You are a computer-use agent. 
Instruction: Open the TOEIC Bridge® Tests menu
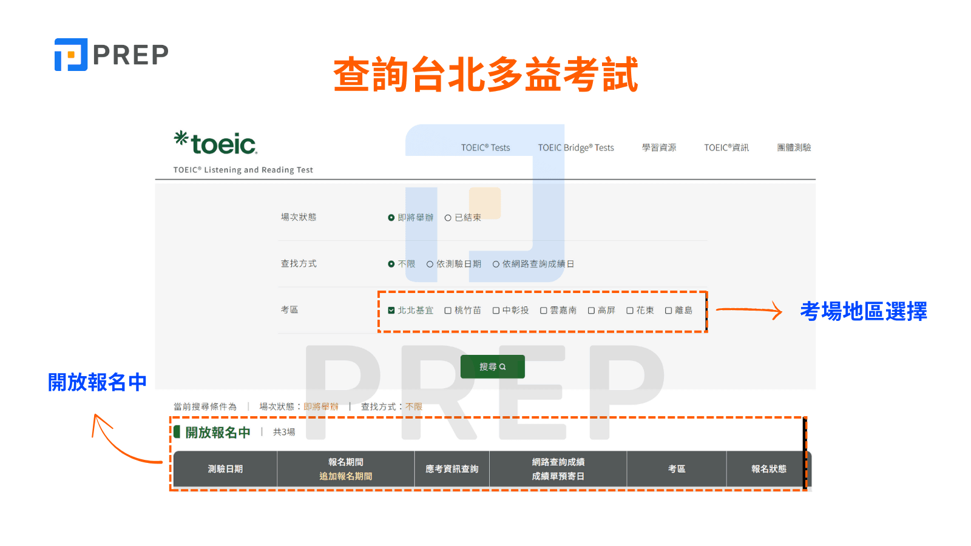click(x=576, y=147)
